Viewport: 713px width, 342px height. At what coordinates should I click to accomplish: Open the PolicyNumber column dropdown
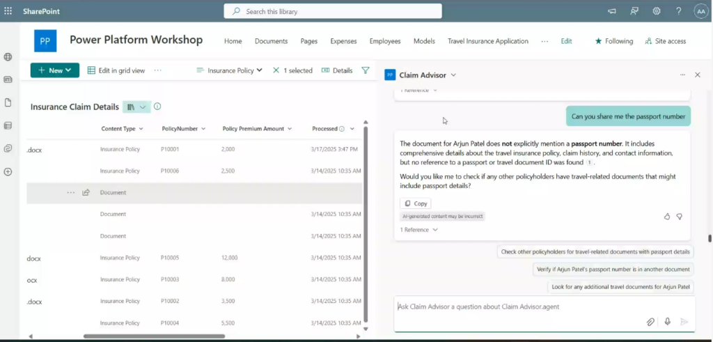(x=203, y=129)
